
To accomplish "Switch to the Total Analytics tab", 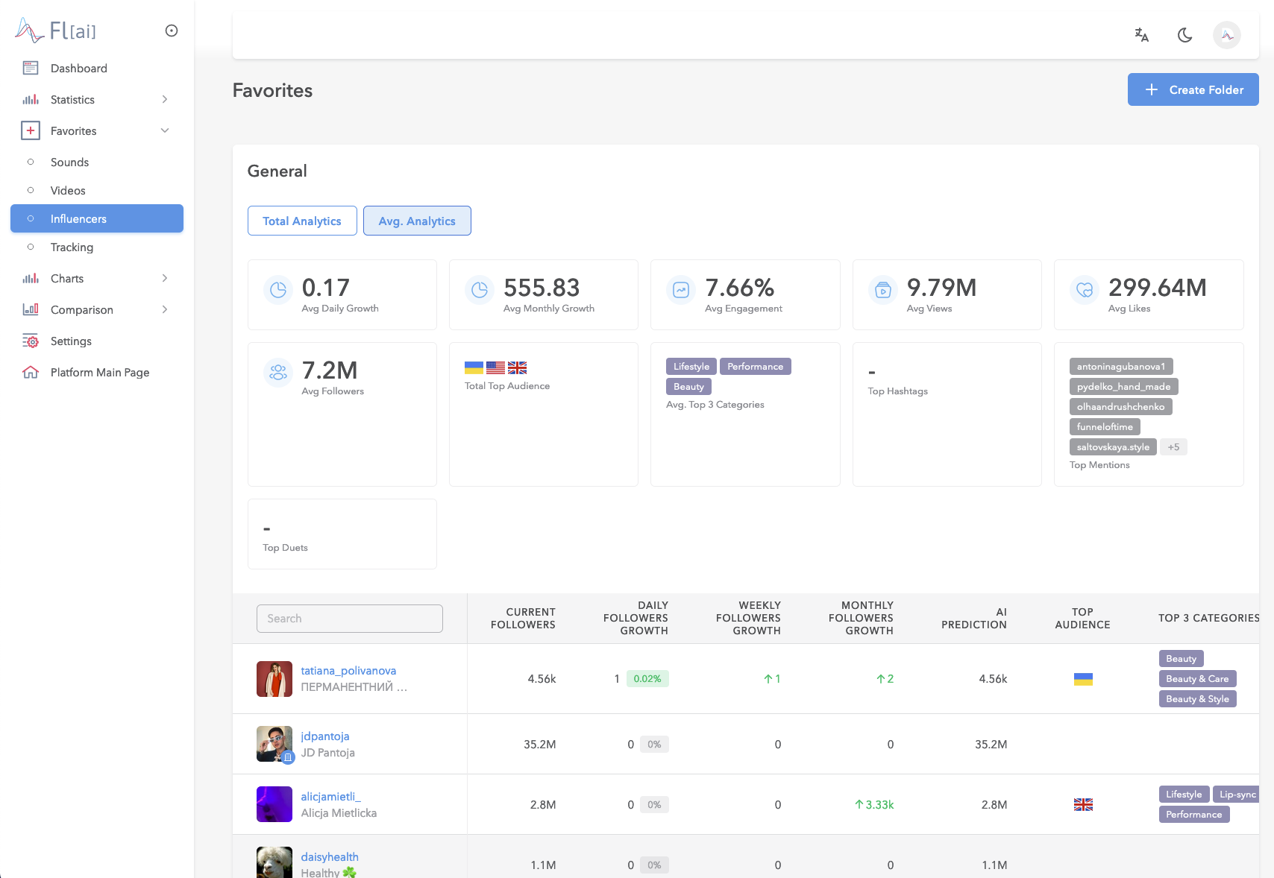I will coord(302,221).
